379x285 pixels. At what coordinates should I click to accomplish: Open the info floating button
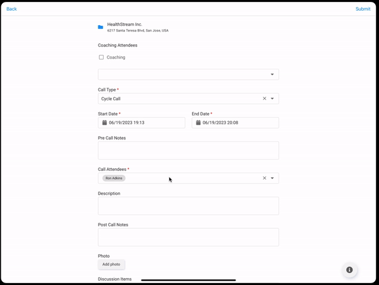[349, 270]
